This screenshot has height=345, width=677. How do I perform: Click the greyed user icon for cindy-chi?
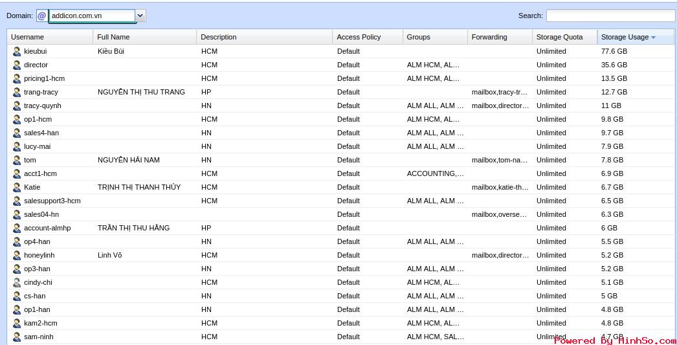pyautogui.click(x=16, y=282)
